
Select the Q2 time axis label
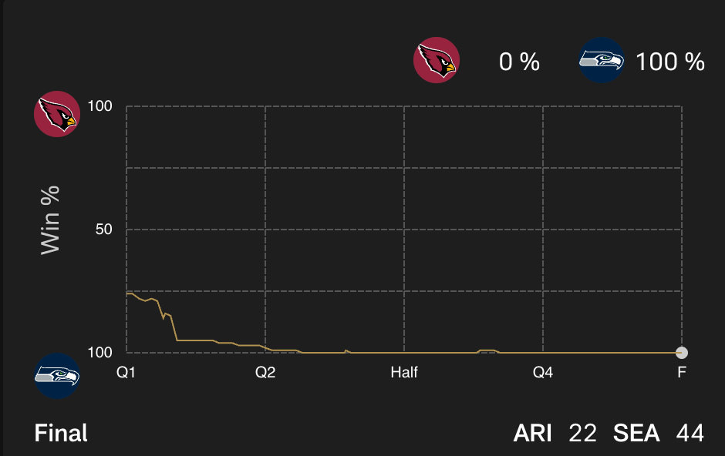[x=265, y=373]
